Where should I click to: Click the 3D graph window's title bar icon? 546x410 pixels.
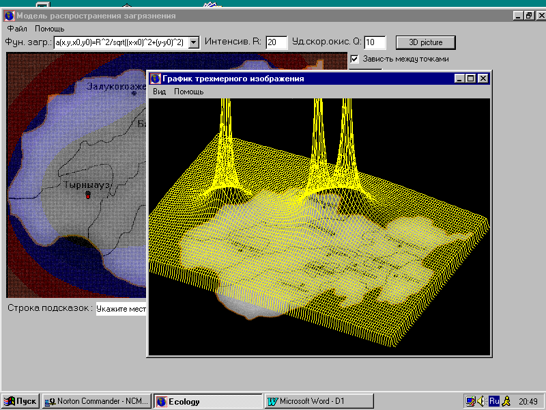coord(155,79)
